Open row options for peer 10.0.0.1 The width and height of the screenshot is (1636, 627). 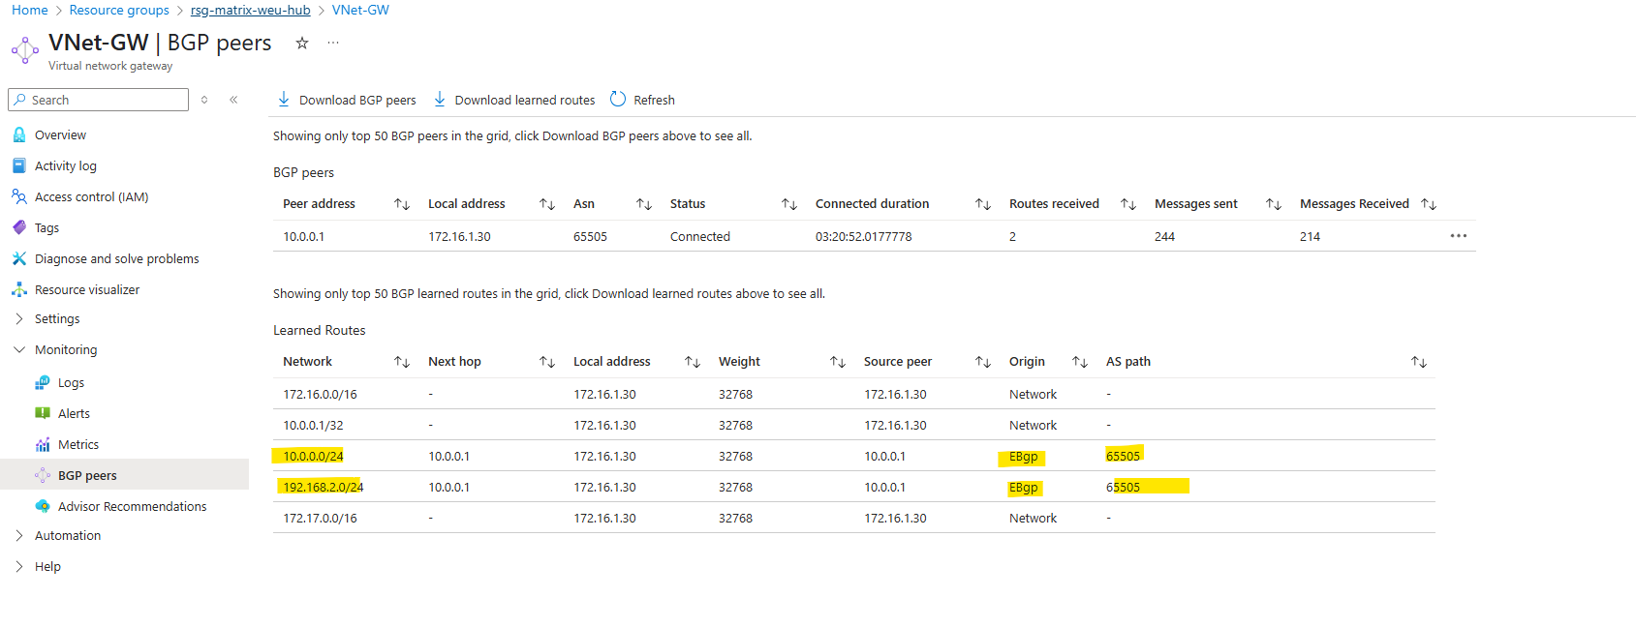pos(1459,236)
